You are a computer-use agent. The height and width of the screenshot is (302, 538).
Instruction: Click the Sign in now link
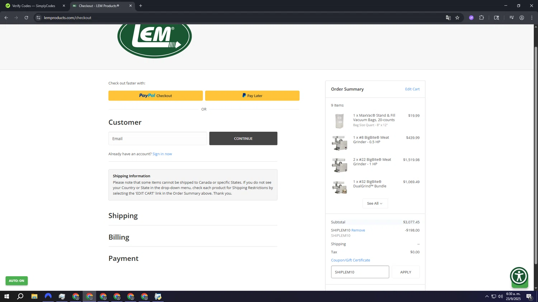162,154
